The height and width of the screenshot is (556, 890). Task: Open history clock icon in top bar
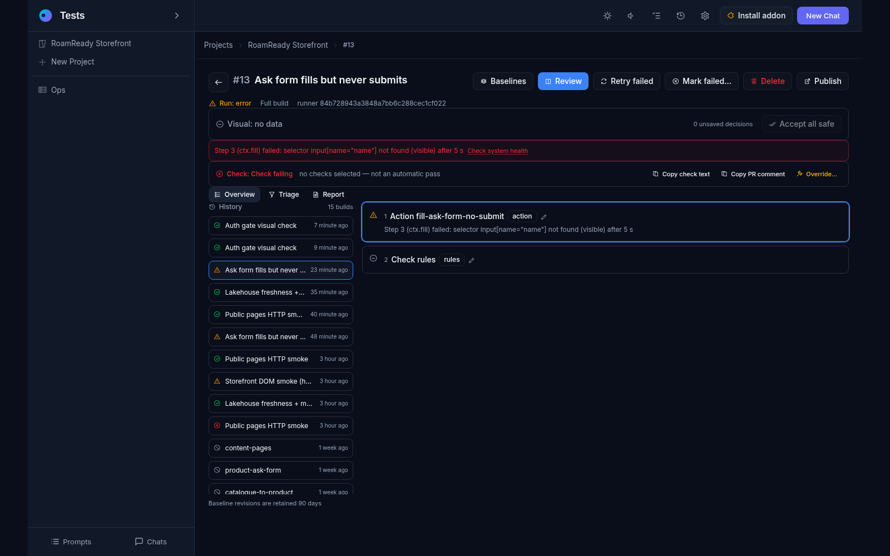[680, 16]
